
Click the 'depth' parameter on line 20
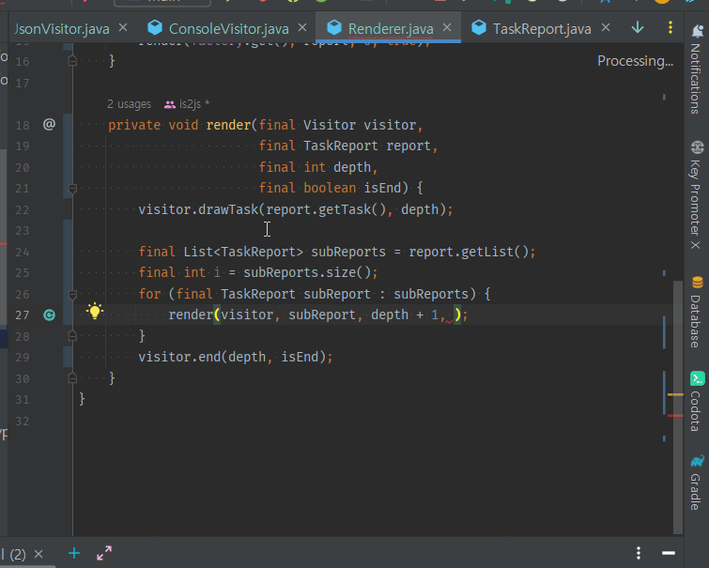coord(352,167)
